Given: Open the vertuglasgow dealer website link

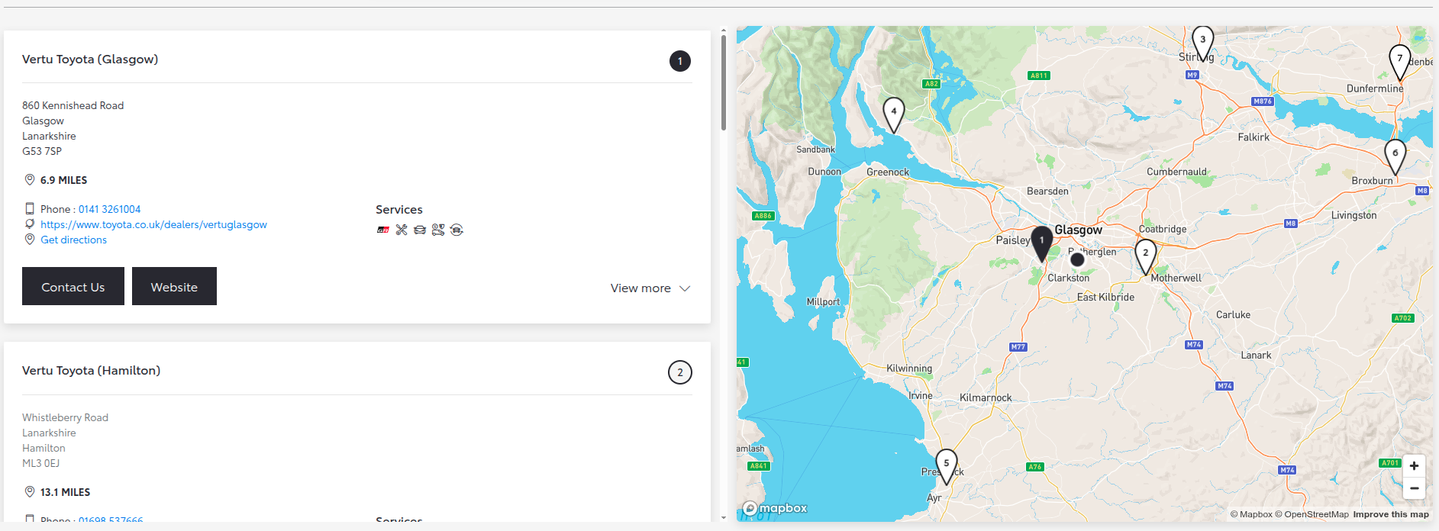Looking at the screenshot, I should 153,224.
